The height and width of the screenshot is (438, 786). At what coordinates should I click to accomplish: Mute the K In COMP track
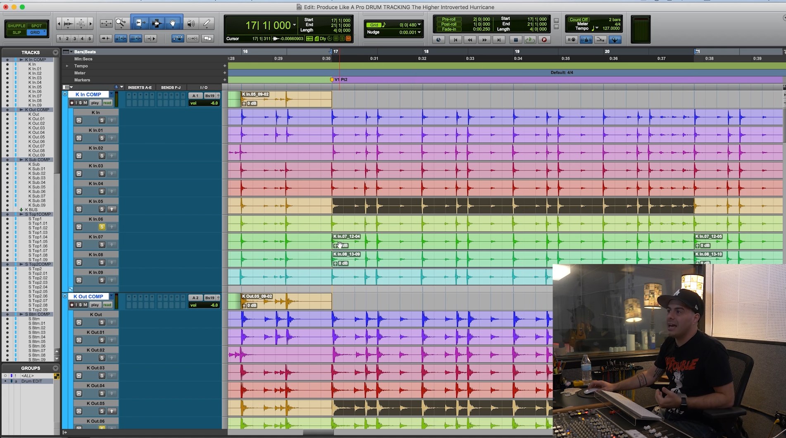click(85, 103)
